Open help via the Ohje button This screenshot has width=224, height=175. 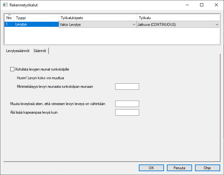[x=207, y=168]
